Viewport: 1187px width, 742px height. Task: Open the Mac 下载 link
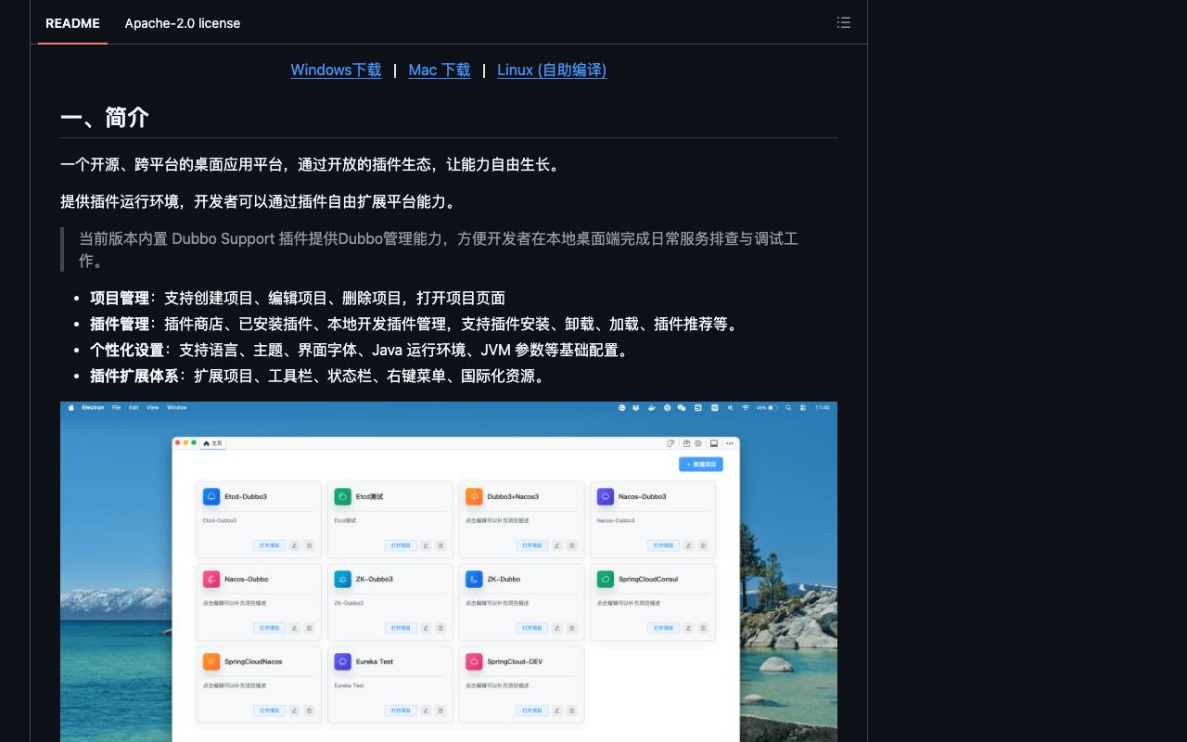pos(440,70)
